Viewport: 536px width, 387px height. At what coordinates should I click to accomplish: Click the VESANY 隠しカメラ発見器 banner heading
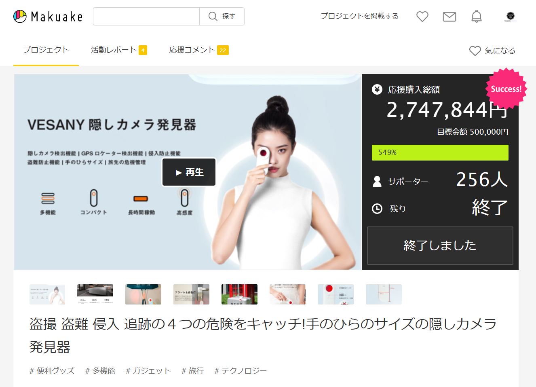coord(112,125)
